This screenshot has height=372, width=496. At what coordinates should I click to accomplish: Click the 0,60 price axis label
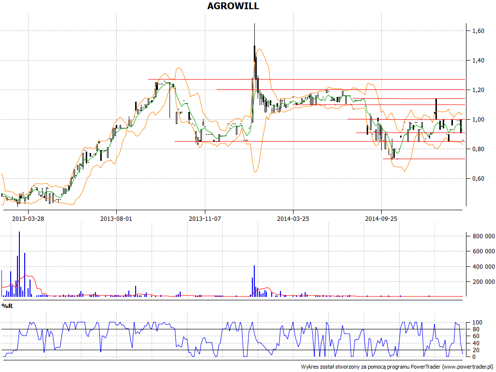tap(478, 178)
